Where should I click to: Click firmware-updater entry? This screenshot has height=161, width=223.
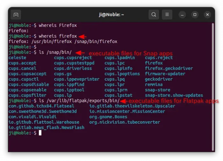pyautogui.click(x=165, y=74)
